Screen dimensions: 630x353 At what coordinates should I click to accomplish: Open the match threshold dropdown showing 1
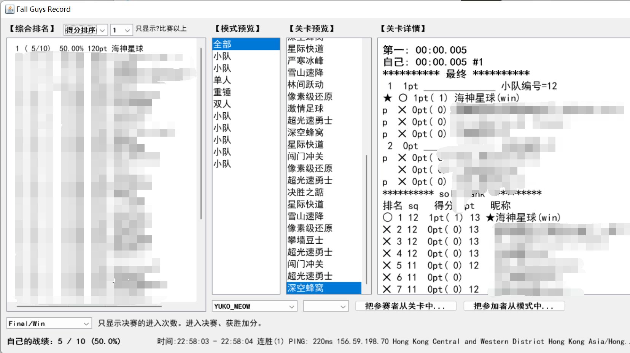tap(121, 29)
